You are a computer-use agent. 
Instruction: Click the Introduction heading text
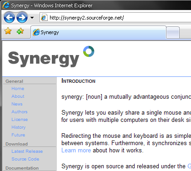pyautogui.click(x=78, y=81)
